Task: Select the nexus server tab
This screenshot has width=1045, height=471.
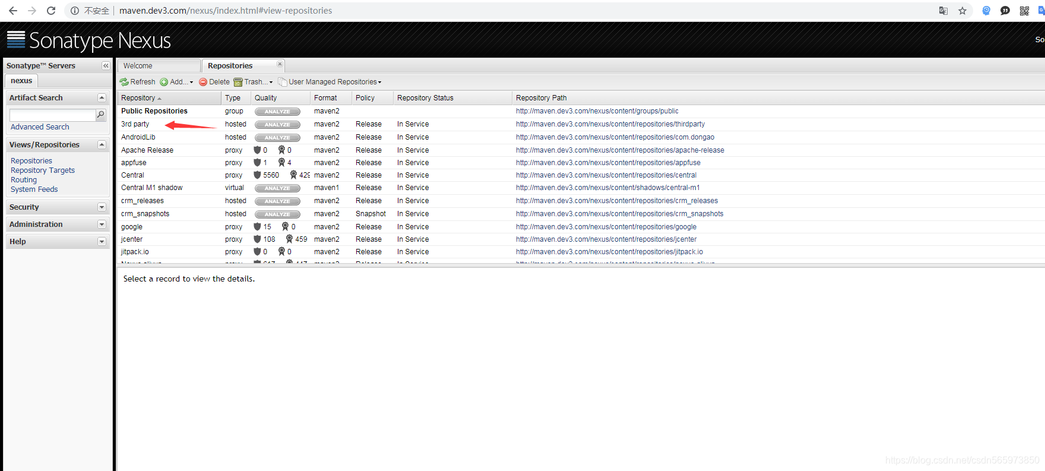Action: pos(21,81)
